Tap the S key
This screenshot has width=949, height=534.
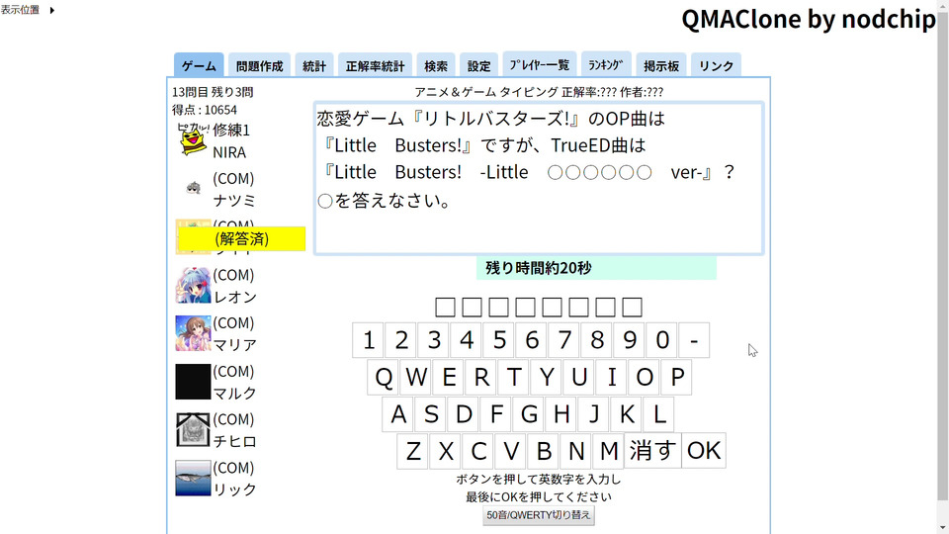click(x=431, y=414)
